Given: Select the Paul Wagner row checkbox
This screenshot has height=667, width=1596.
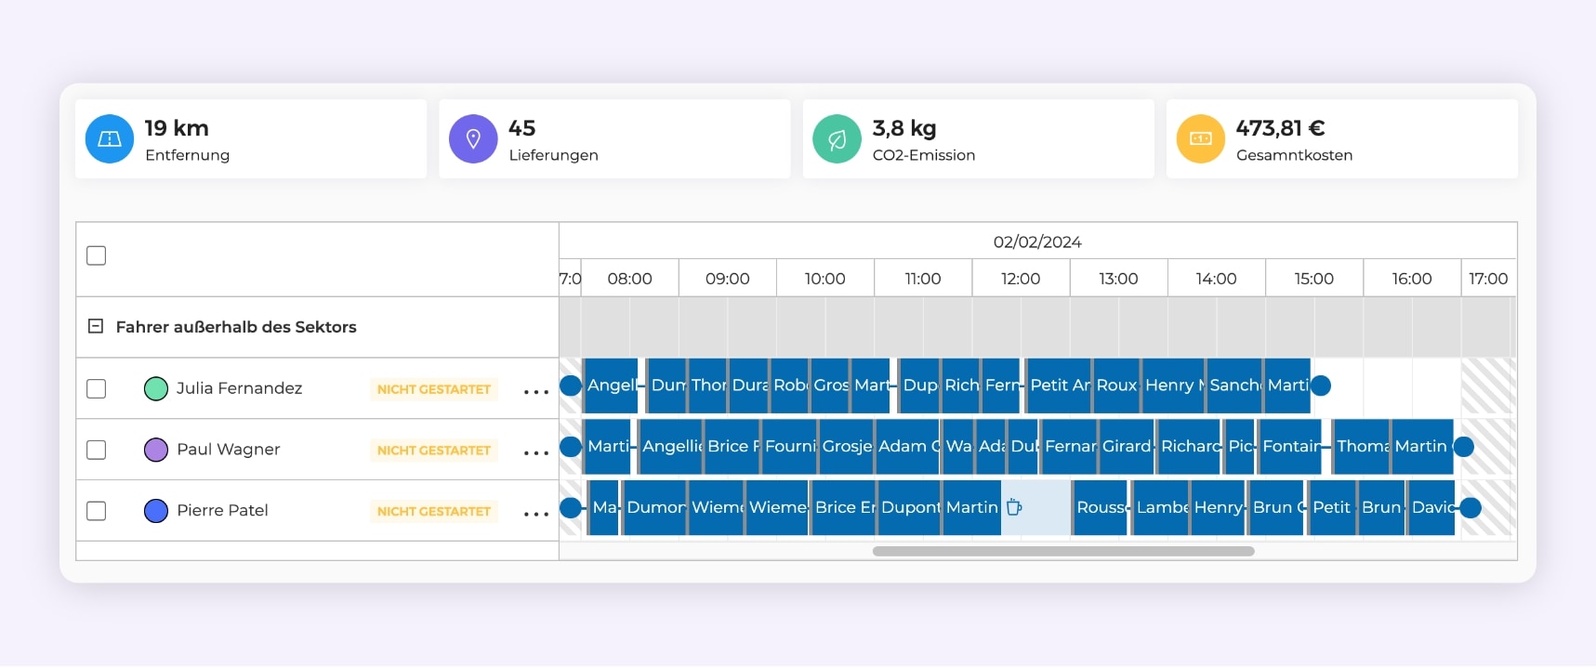Looking at the screenshot, I should (97, 450).
